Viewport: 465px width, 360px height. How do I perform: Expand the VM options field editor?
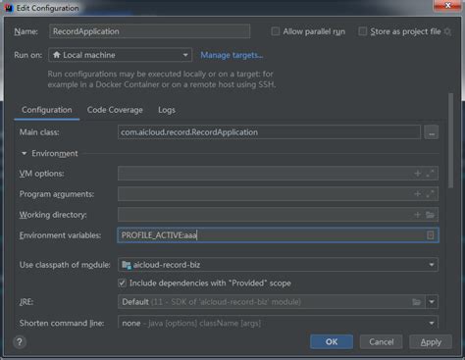point(431,174)
